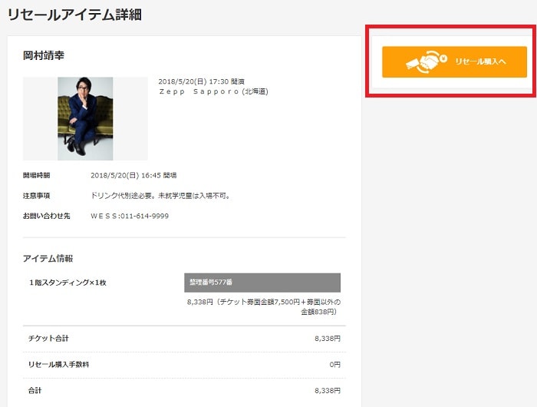Viewport: 537px width, 407px height.
Task: Open the artist photo thumbnail
Action: click(85, 118)
